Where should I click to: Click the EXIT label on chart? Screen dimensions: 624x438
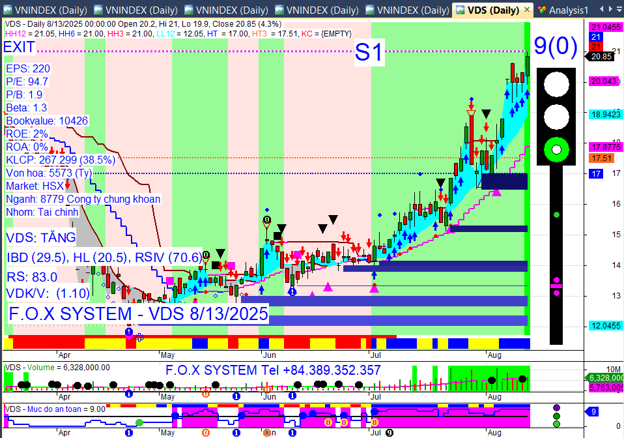point(19,47)
